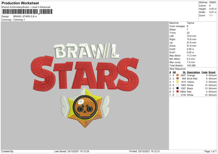Click the 'Brand' column header
Screen dimensions: 218x154
(x=212, y=72)
